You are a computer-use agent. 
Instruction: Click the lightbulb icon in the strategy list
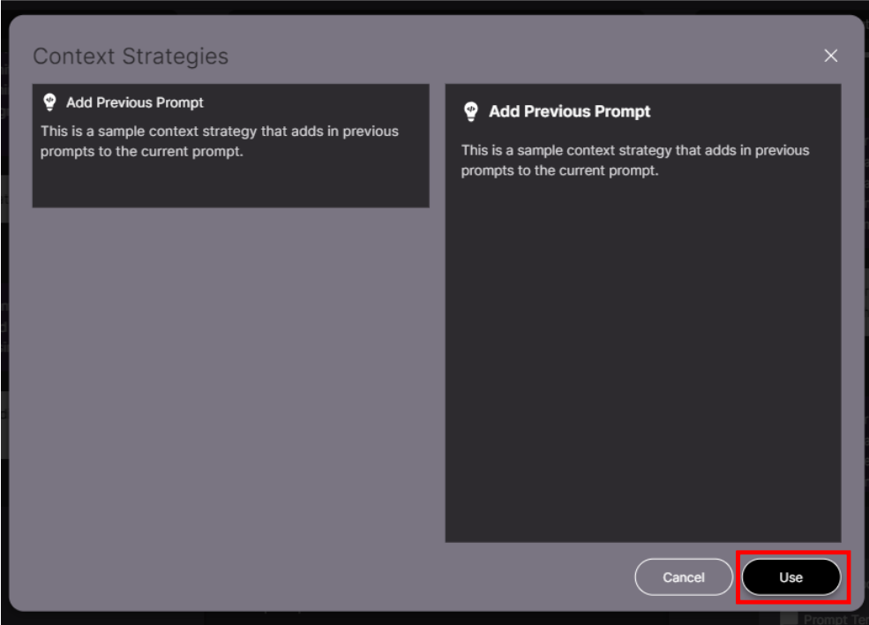[49, 102]
